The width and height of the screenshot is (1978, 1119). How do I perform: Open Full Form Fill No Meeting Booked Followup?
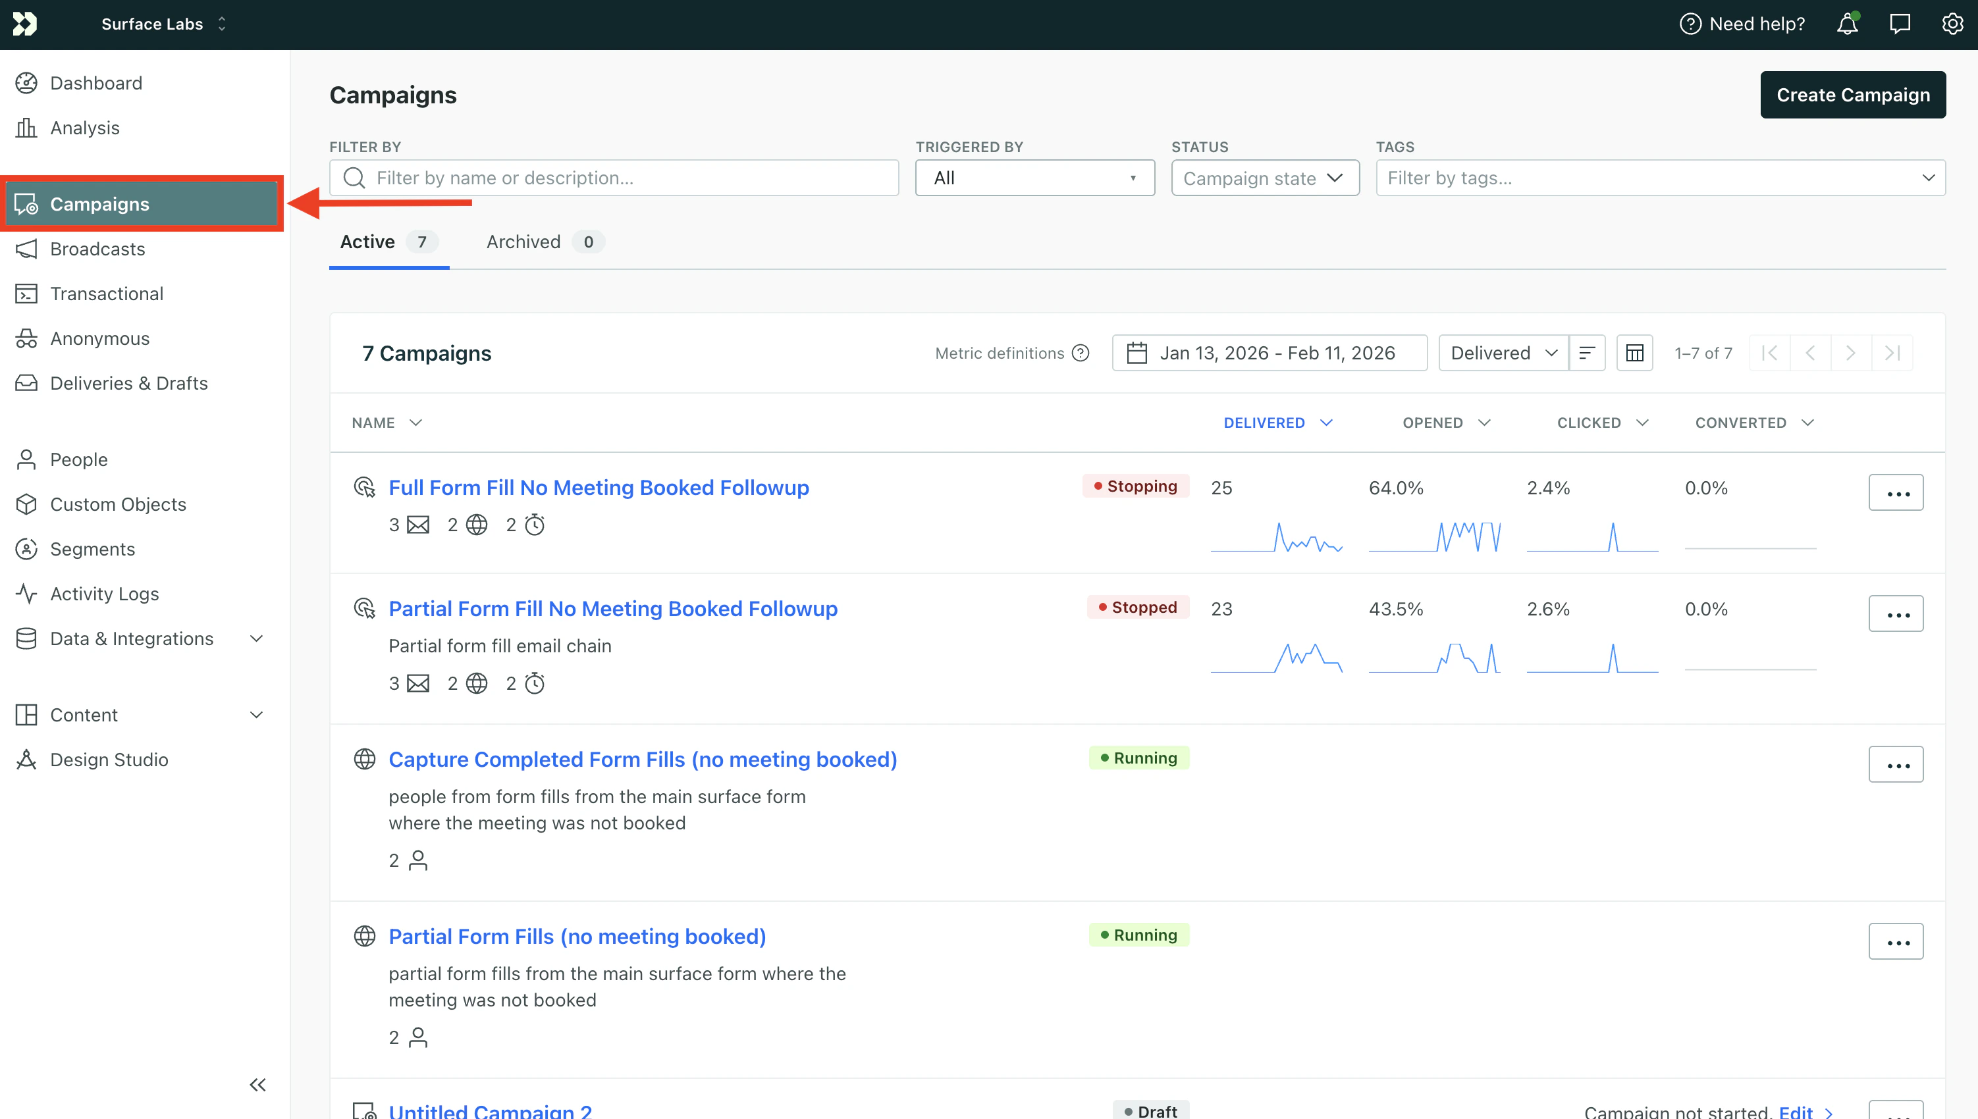599,487
